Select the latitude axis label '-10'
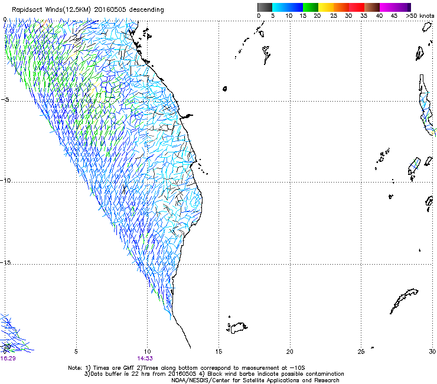 [6, 180]
